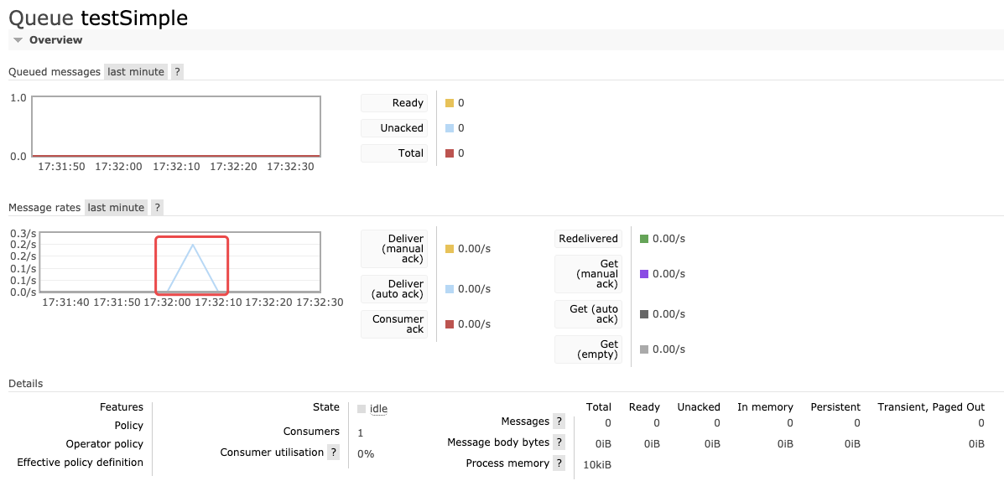Viewport: 1004px width, 481px height.
Task: Click the red Consumer ack swatch
Action: click(x=450, y=323)
